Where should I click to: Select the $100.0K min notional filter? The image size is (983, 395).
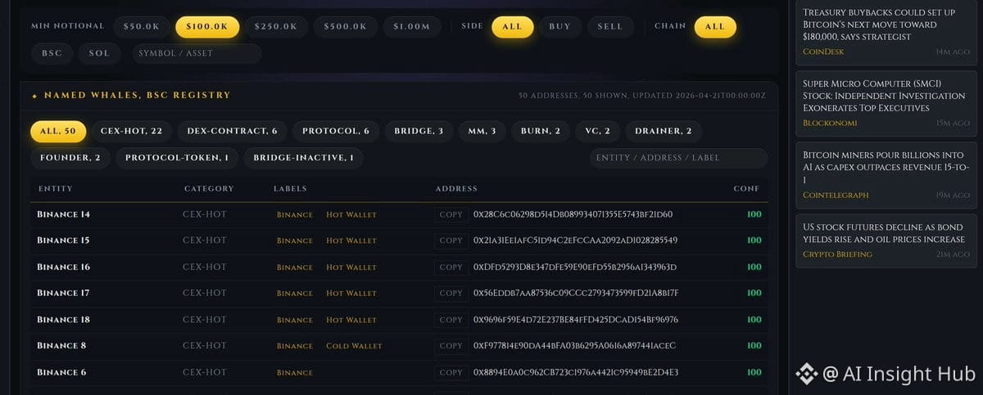click(207, 26)
